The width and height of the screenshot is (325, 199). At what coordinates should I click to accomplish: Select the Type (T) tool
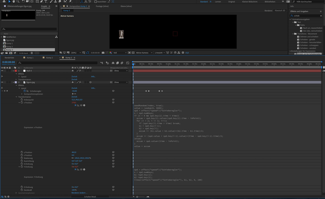click(46, 2)
